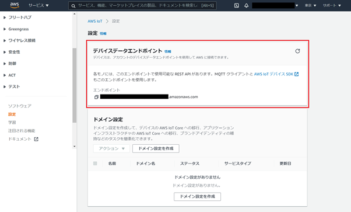Sort by ドメイン名 column header

pos(146,164)
